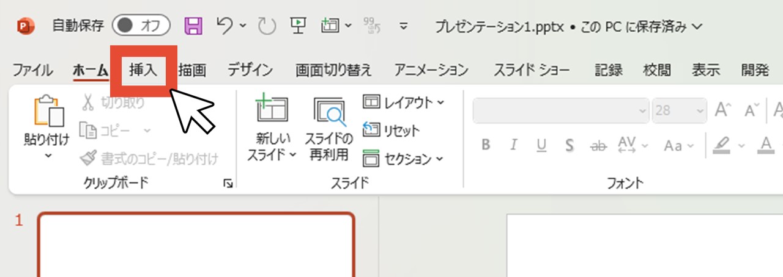The image size is (783, 277).
Task: Open the Insert (挿入) tab
Action: pos(144,70)
